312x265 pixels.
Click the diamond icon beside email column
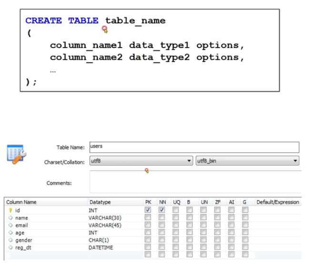[x=10, y=225]
